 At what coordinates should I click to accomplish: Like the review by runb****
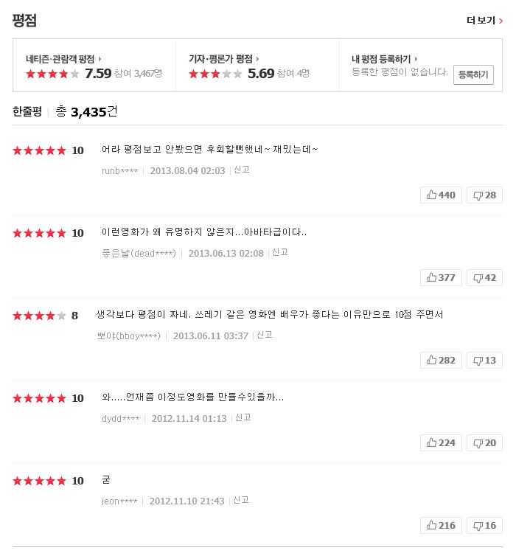[441, 195]
